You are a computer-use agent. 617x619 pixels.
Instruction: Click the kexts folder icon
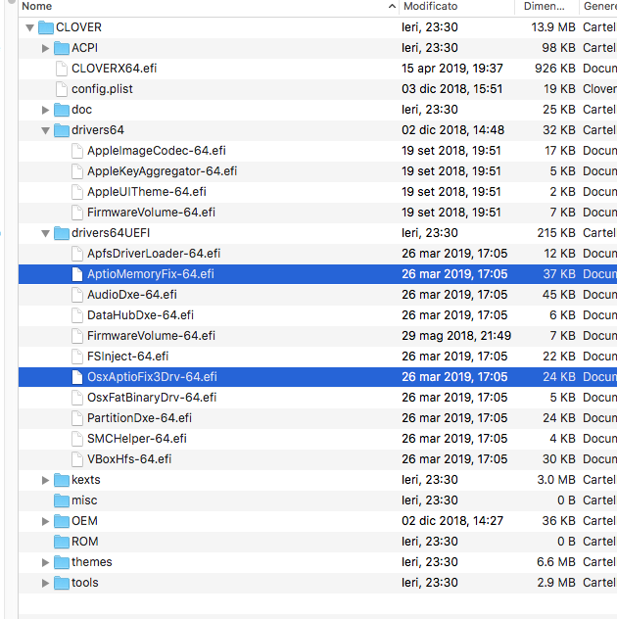62,480
